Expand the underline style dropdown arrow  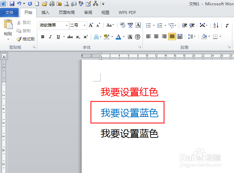tap(64, 37)
